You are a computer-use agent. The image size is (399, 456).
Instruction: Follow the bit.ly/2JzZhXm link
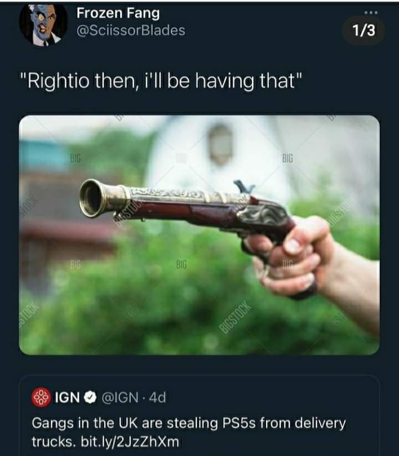130,442
